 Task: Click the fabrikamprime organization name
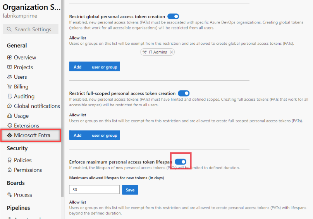pos(20,16)
